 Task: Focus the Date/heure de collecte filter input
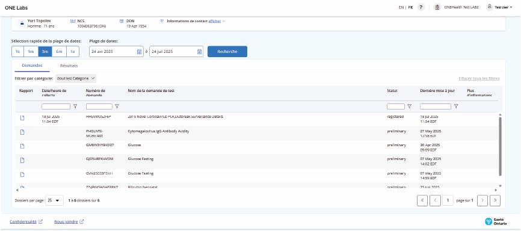[56, 106]
